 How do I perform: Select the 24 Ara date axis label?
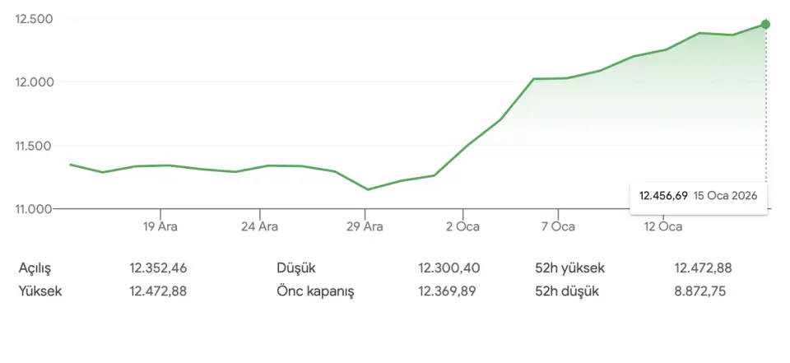point(260,226)
